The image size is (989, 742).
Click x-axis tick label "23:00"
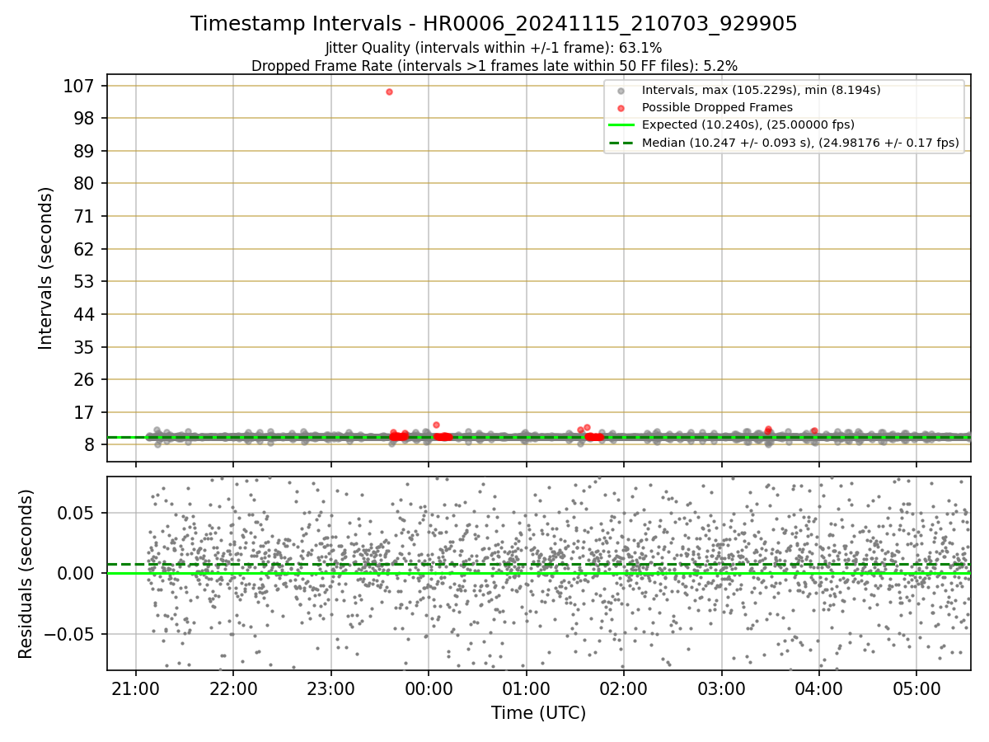[x=331, y=688]
